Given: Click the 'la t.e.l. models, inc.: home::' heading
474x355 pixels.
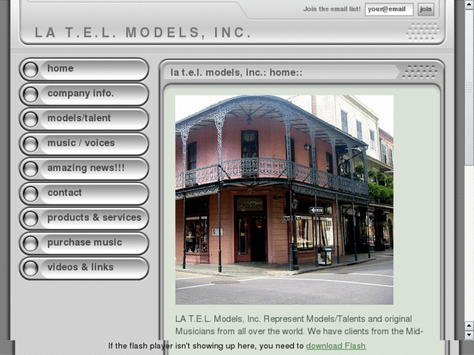Looking at the screenshot, I should pos(237,72).
